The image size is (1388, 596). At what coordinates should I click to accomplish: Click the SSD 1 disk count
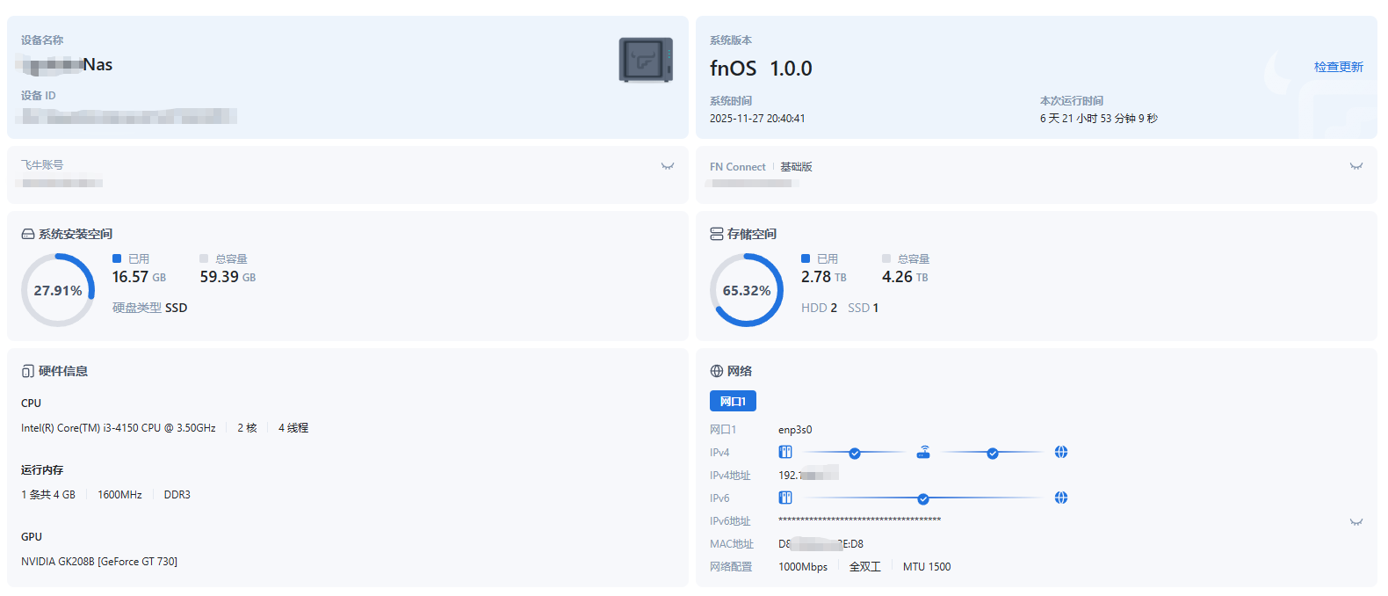click(863, 308)
